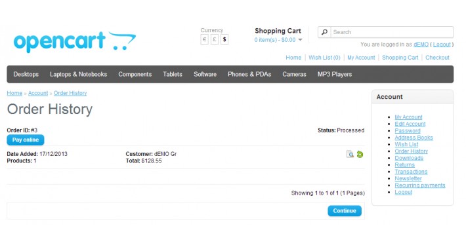This screenshot has width=466, height=249.
Task: Open the Cameras menu
Action: coord(294,74)
